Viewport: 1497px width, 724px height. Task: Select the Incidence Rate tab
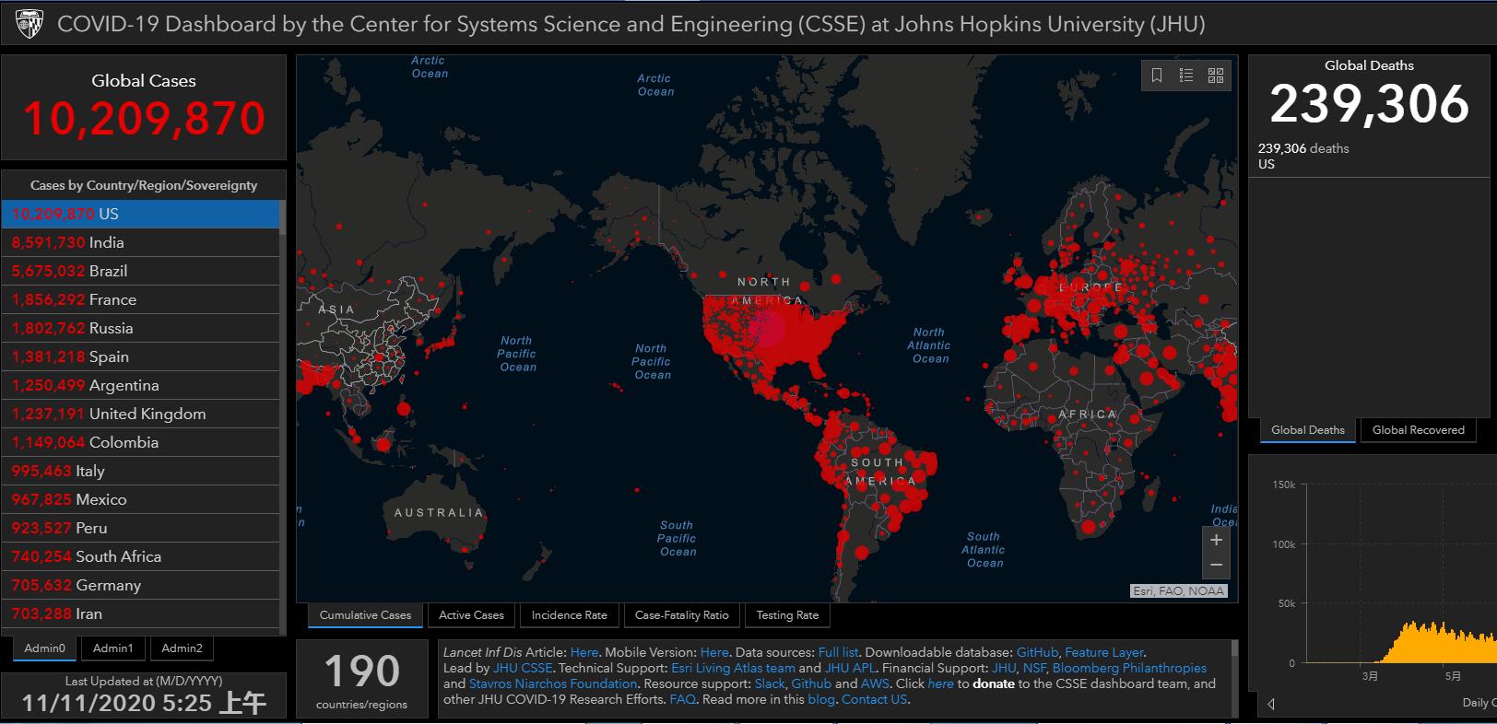pyautogui.click(x=569, y=615)
